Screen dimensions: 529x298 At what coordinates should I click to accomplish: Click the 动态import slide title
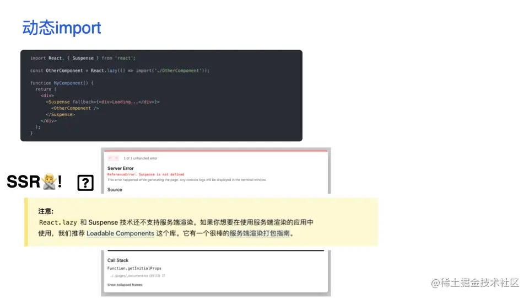(62, 28)
